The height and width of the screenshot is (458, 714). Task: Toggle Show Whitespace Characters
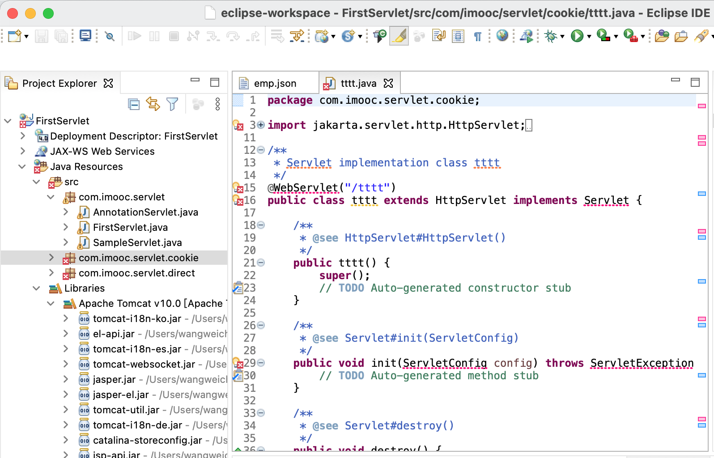478,36
